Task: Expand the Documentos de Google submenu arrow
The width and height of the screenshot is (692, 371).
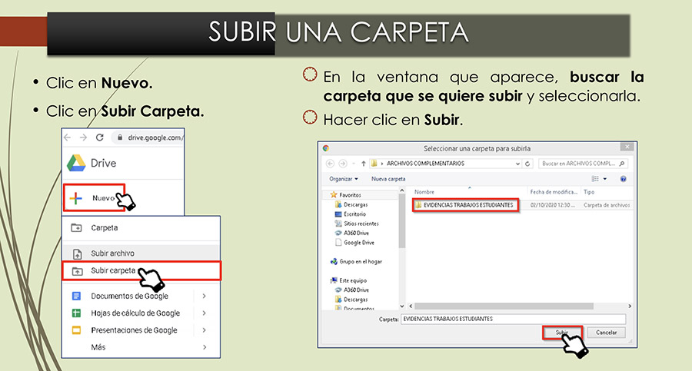Action: tap(205, 296)
